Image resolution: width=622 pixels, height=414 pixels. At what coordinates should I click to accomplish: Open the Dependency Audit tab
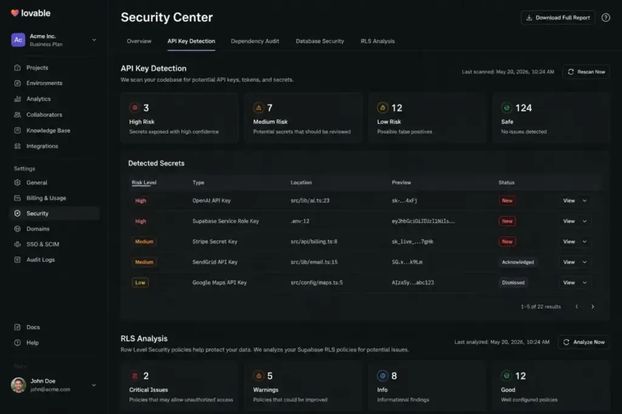255,41
